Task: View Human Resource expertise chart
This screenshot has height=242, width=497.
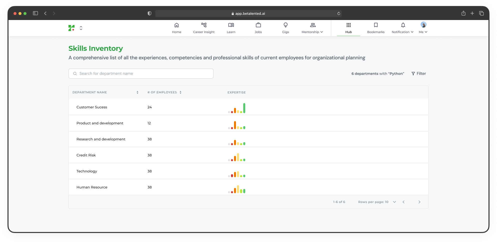Action: [236, 189]
